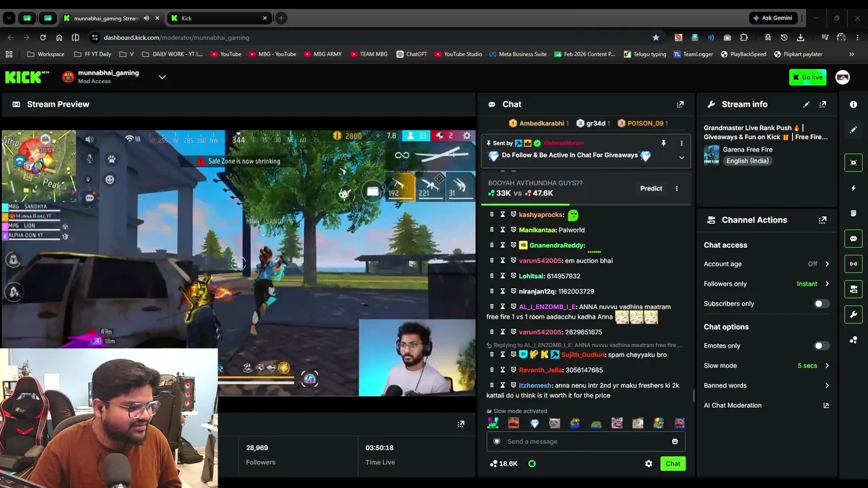Open pinned message three-dot menu
This screenshot has height=488, width=868.
(682, 144)
